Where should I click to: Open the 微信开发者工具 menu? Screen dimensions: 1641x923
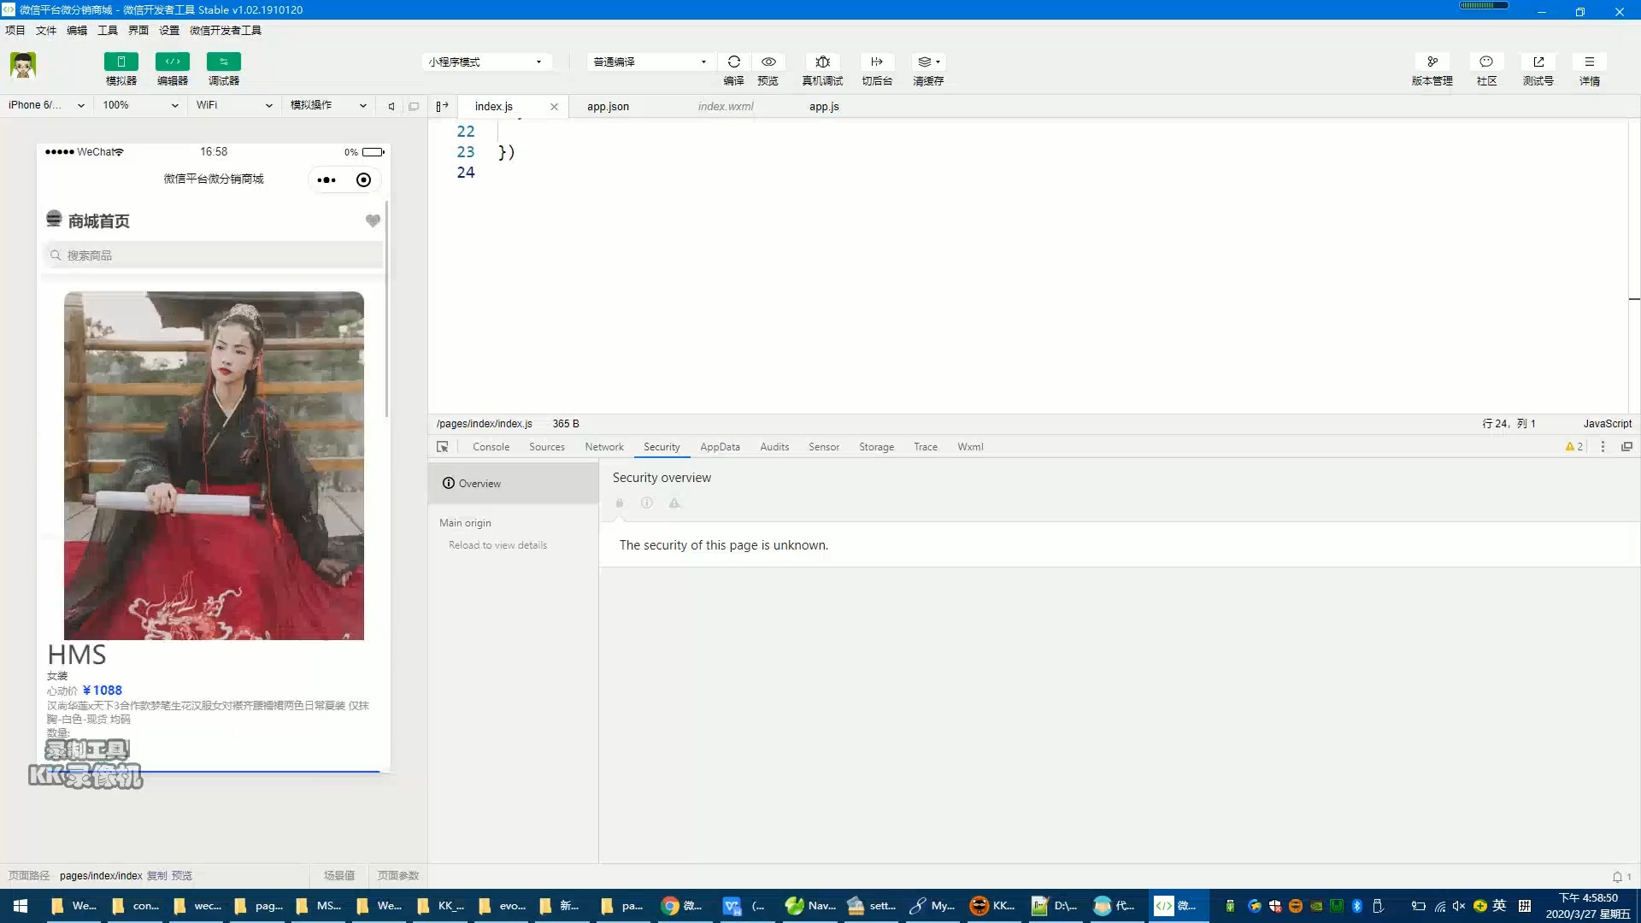226,30
